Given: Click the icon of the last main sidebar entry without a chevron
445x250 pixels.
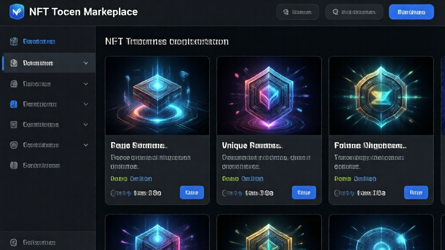Looking at the screenshot, I should point(14,165).
